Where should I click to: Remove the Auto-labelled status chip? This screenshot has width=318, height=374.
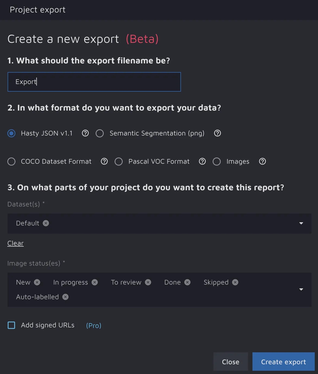[x=65, y=297]
